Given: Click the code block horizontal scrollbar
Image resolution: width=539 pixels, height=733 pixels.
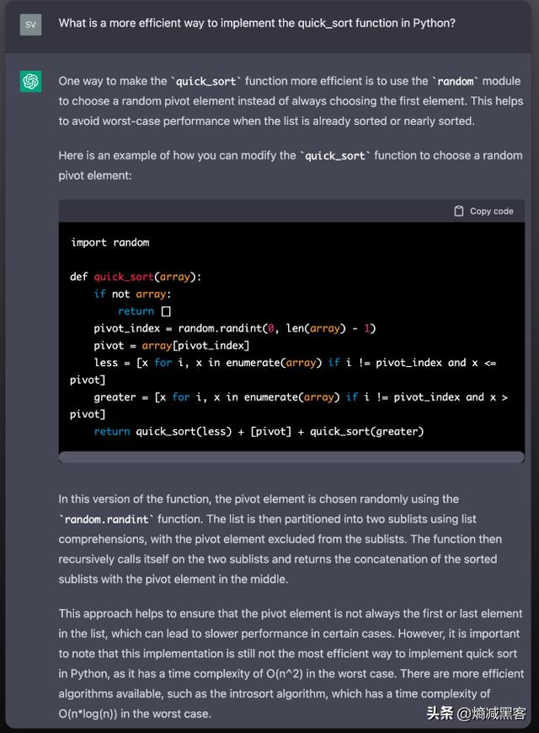Looking at the screenshot, I should (291, 457).
